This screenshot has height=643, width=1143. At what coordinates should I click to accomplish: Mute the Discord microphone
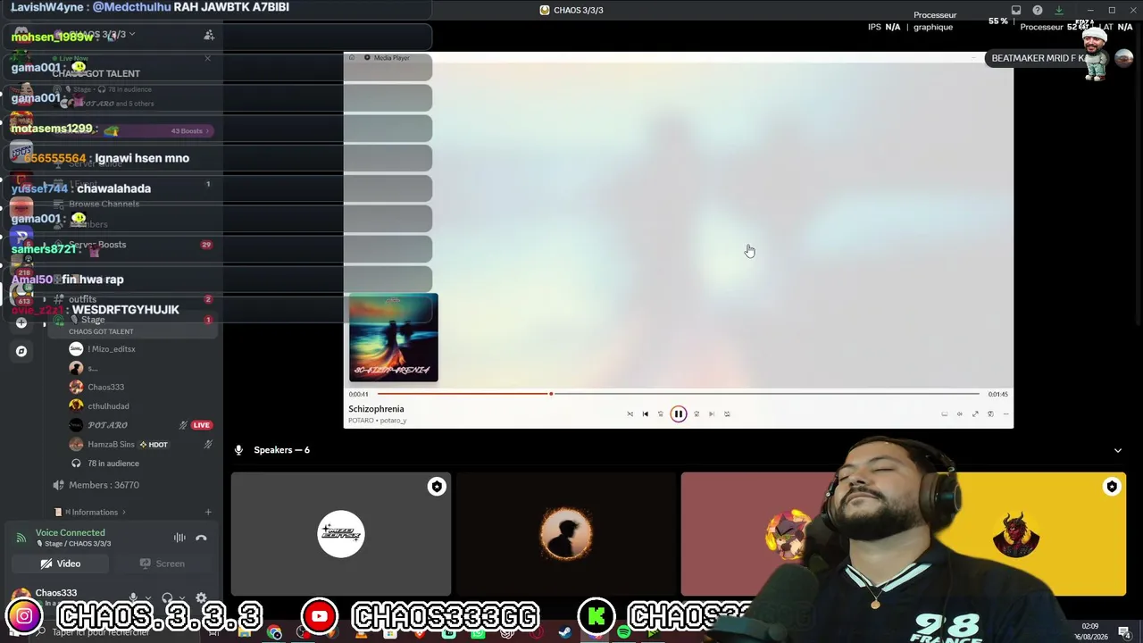134,598
